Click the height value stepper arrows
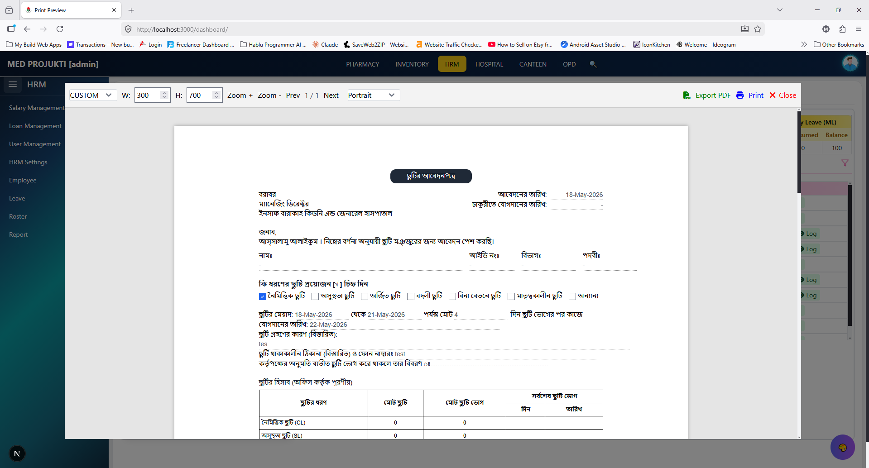The image size is (869, 468). pos(216,95)
